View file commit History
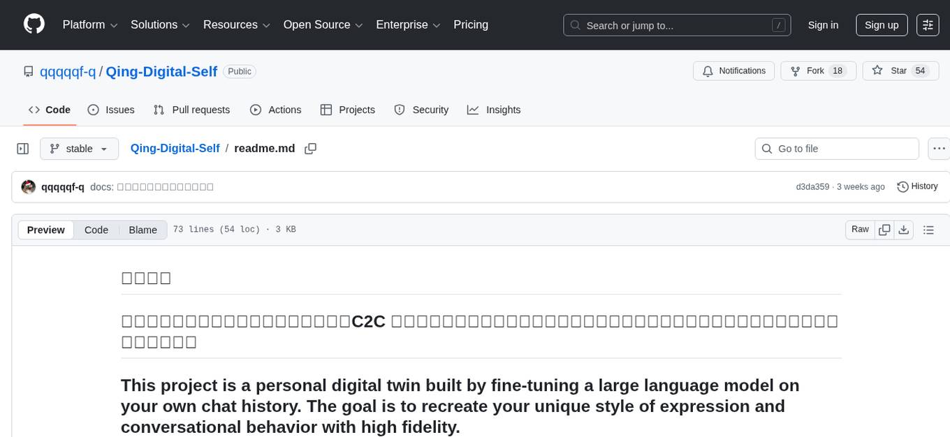This screenshot has width=950, height=437. 917,186
